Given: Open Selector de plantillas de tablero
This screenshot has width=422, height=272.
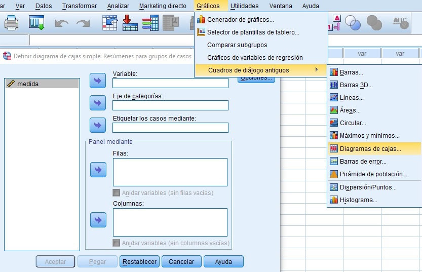Looking at the screenshot, I should [261, 32].
